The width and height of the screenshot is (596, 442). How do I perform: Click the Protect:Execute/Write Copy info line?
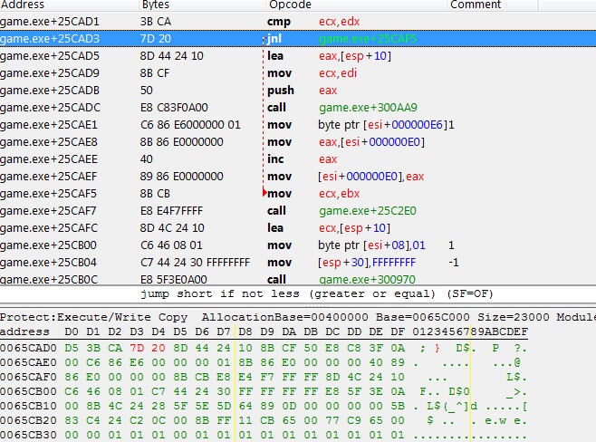coord(298,317)
